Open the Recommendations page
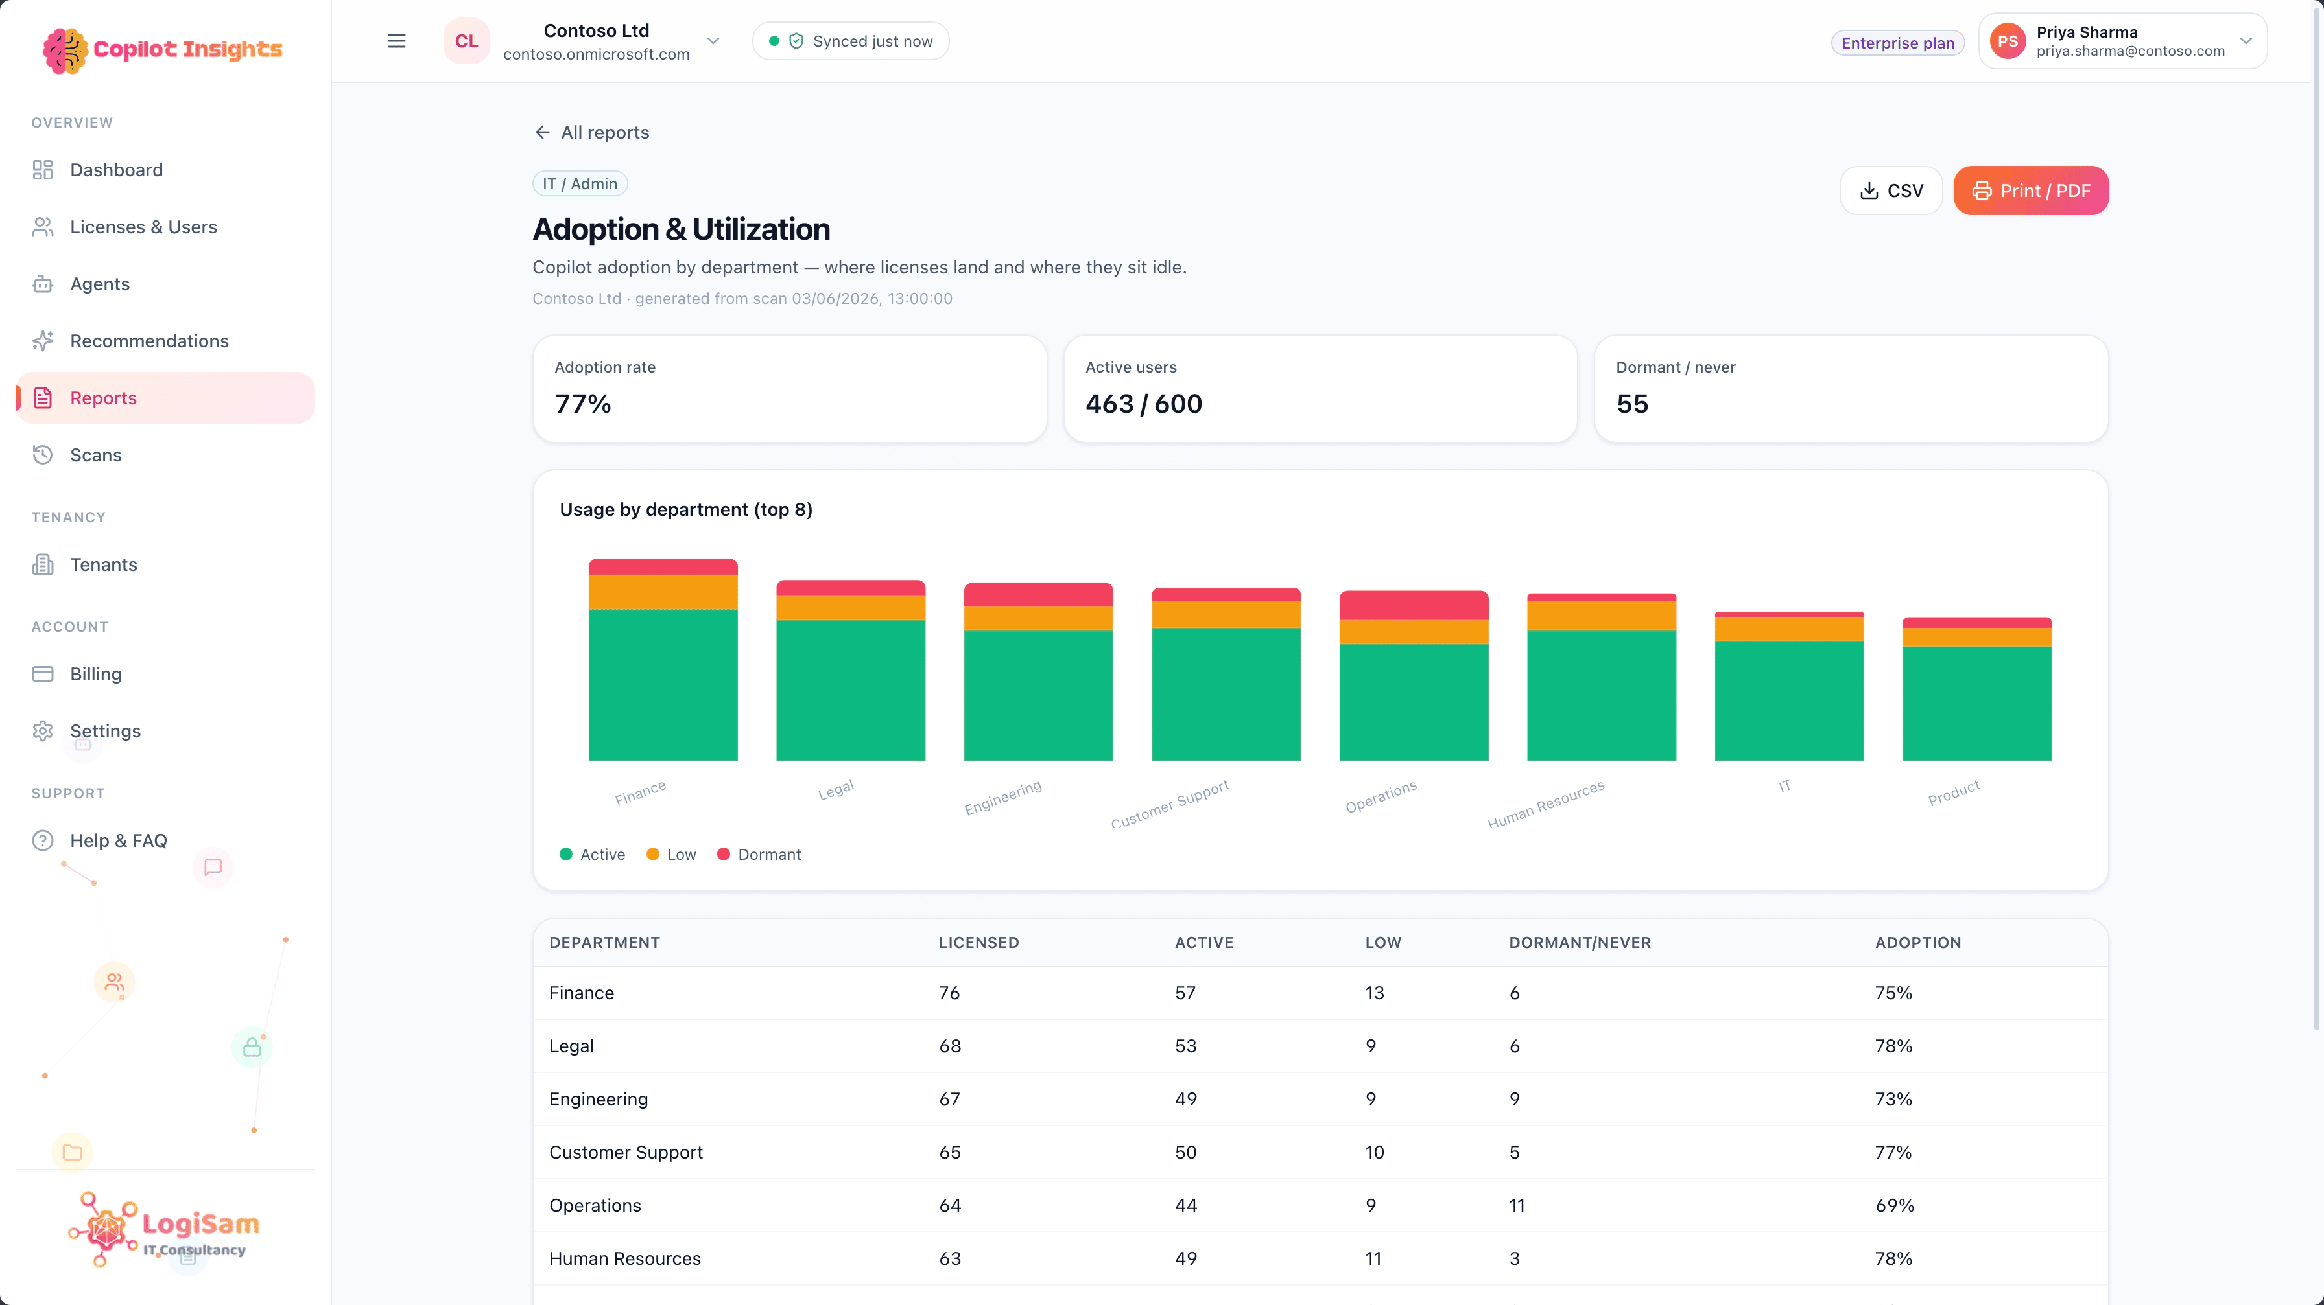Viewport: 2324px width, 1305px height. 165,341
